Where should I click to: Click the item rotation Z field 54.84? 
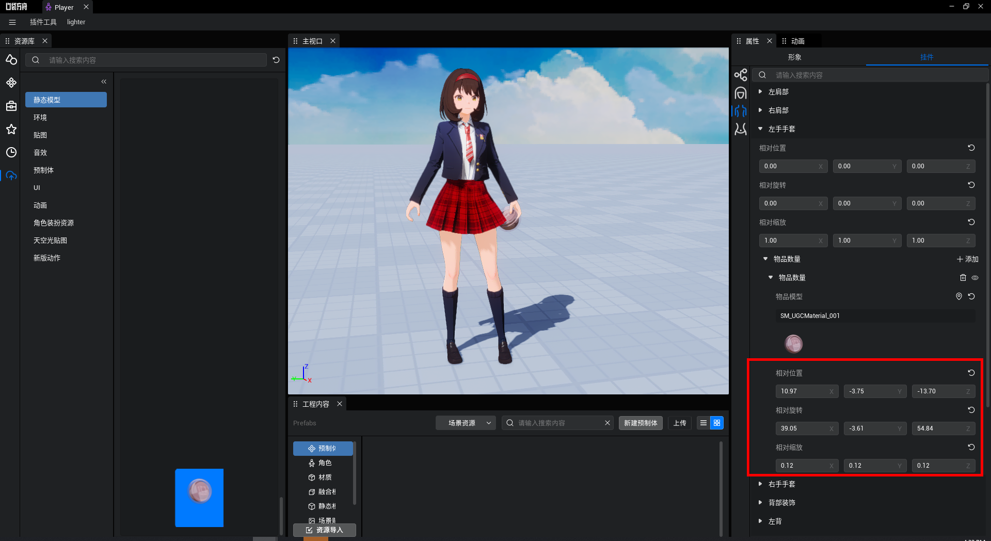coord(943,428)
